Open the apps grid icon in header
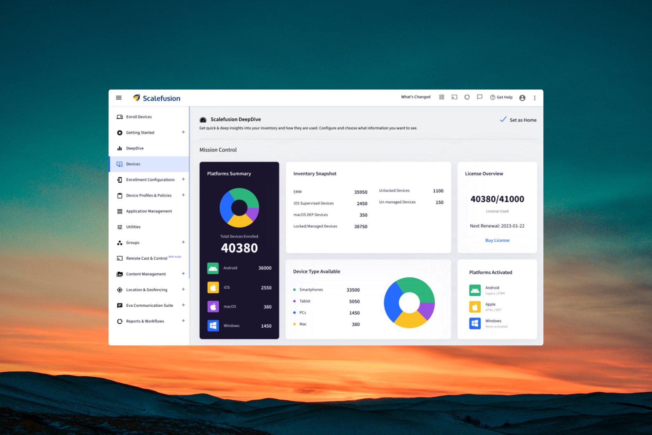 coord(441,97)
